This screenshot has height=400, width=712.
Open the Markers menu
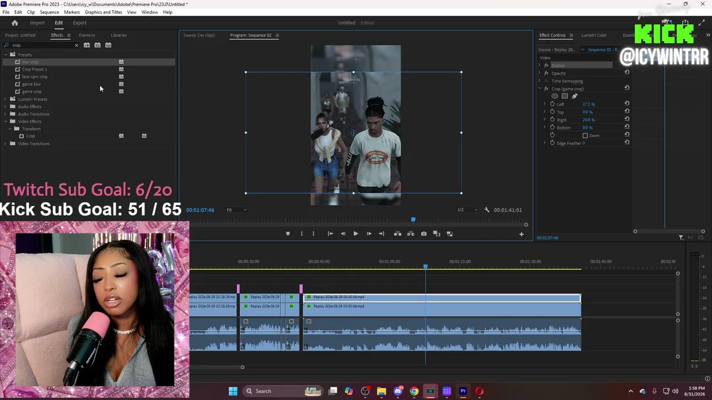(x=72, y=12)
